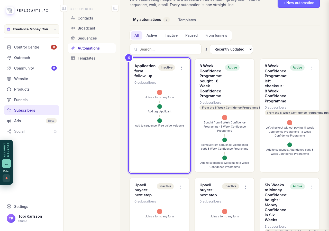Open the account manager chat icon

click(x=6, y=163)
